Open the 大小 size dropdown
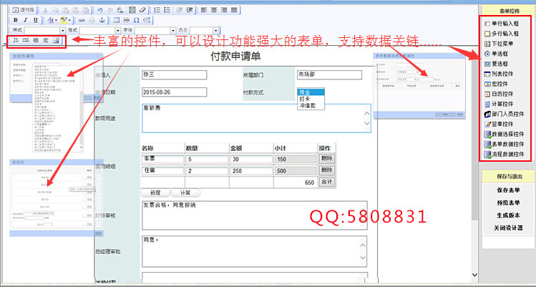This screenshot has width=536, height=287. [204, 31]
